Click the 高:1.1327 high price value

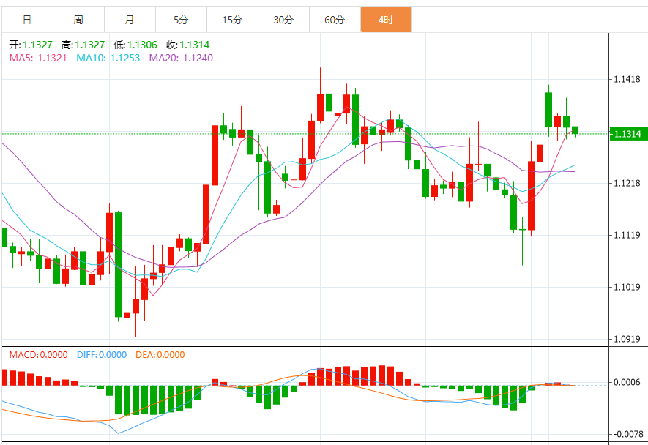[83, 45]
